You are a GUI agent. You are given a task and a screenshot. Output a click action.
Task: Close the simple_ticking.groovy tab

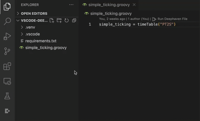(x=134, y=5)
